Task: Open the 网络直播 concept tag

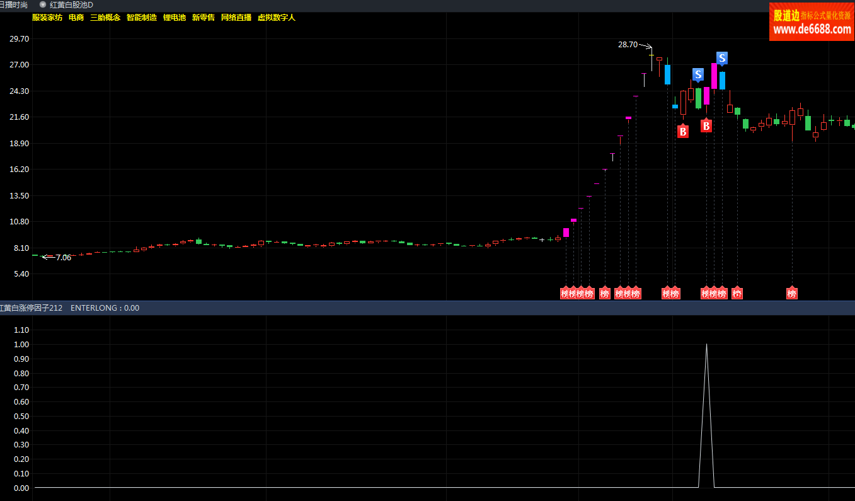Action: click(236, 18)
